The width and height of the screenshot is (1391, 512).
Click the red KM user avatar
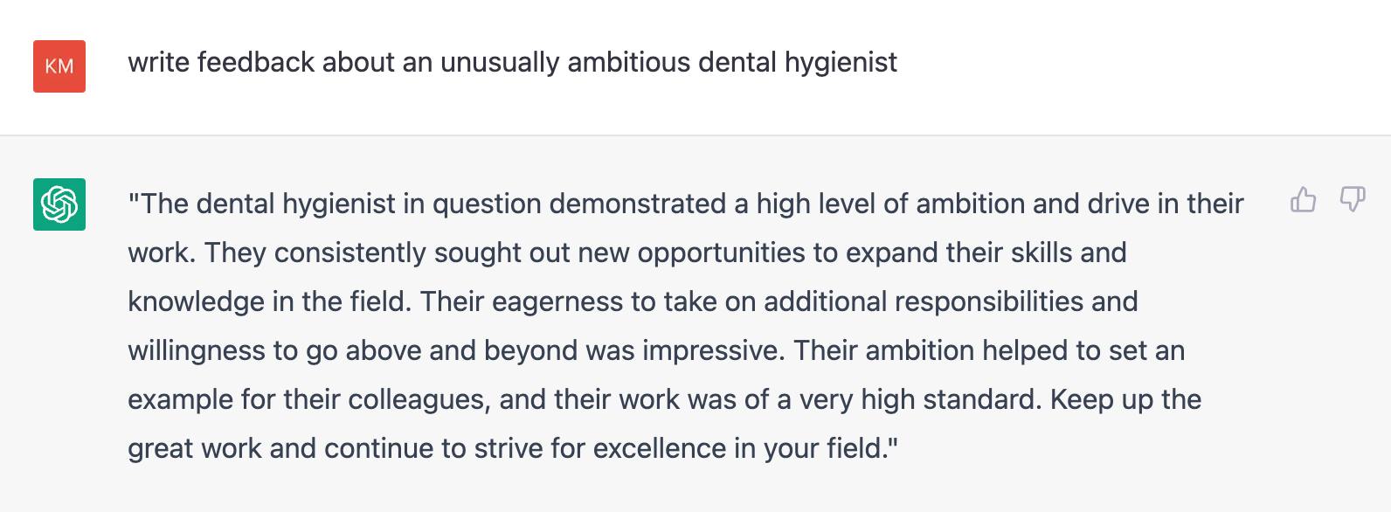click(x=59, y=66)
